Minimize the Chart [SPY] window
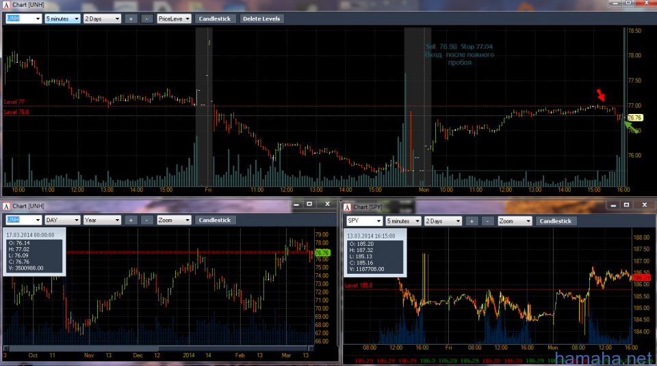 click(613, 206)
